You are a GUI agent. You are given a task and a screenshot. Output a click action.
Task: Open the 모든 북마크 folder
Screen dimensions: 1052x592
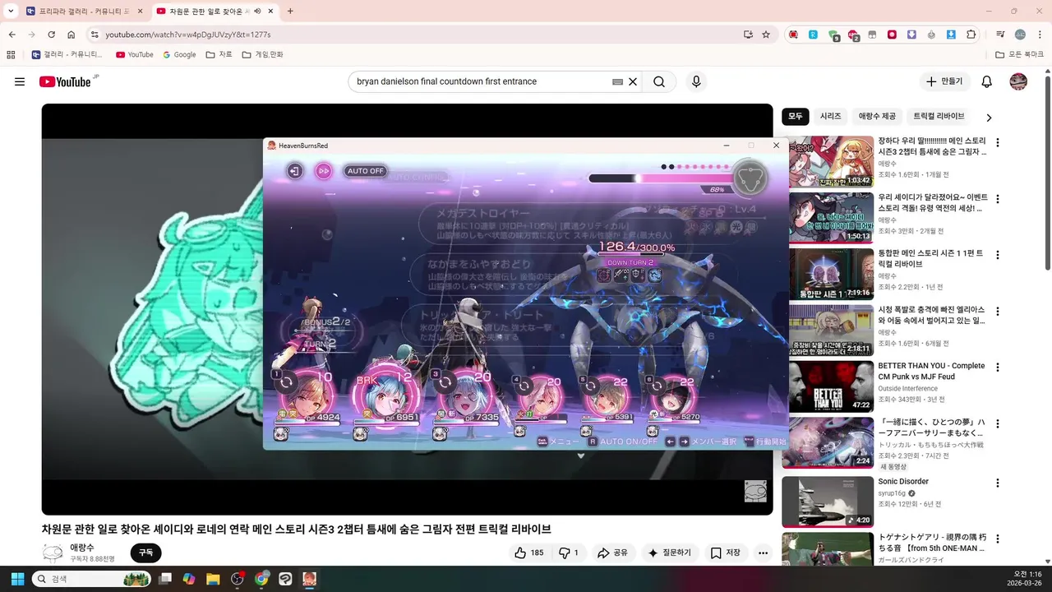click(1020, 54)
